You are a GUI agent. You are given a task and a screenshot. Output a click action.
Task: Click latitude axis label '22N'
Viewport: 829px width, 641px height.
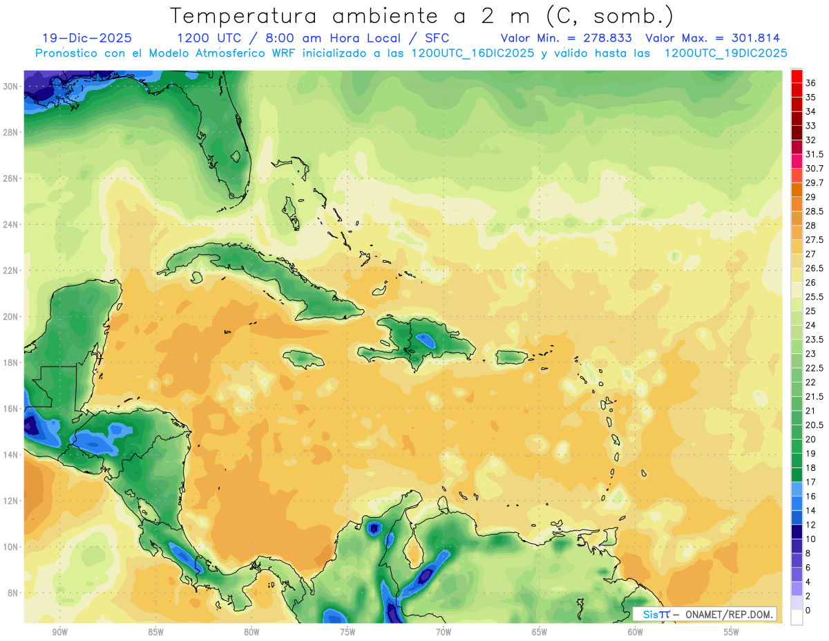10,270
